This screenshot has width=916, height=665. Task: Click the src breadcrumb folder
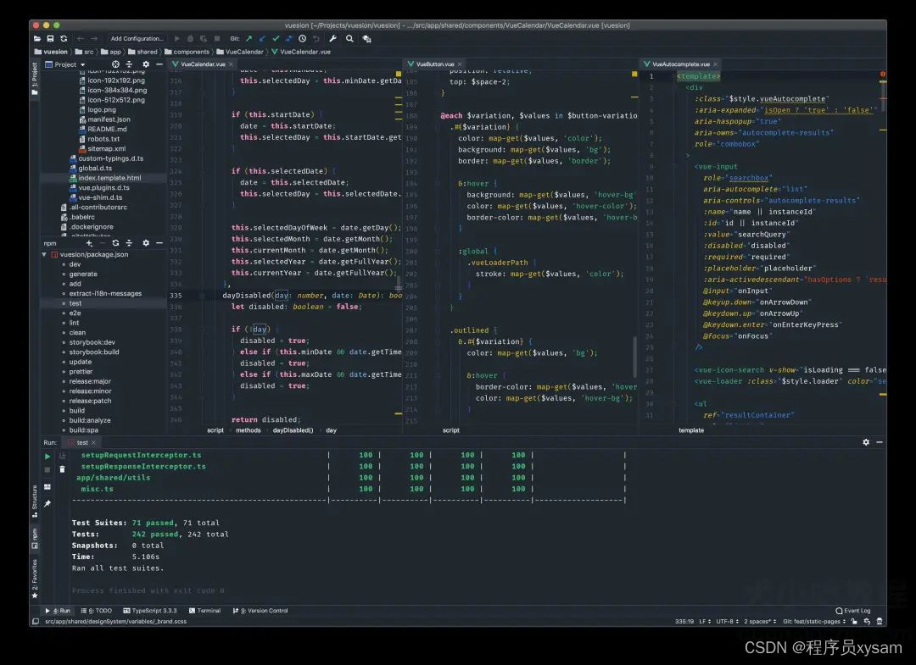[84, 52]
